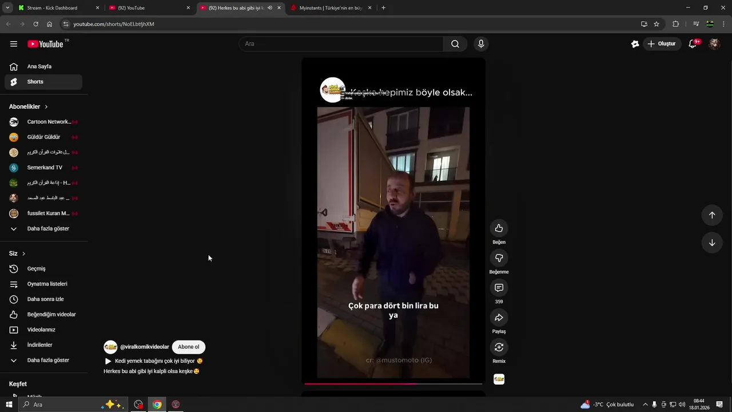Open Windows notification center icon
The width and height of the screenshot is (732, 412).
[x=719, y=405]
